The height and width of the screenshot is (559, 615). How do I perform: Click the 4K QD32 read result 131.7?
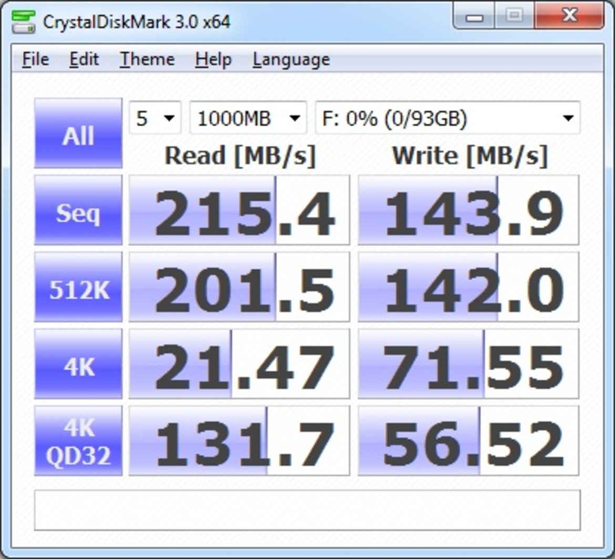click(x=239, y=441)
